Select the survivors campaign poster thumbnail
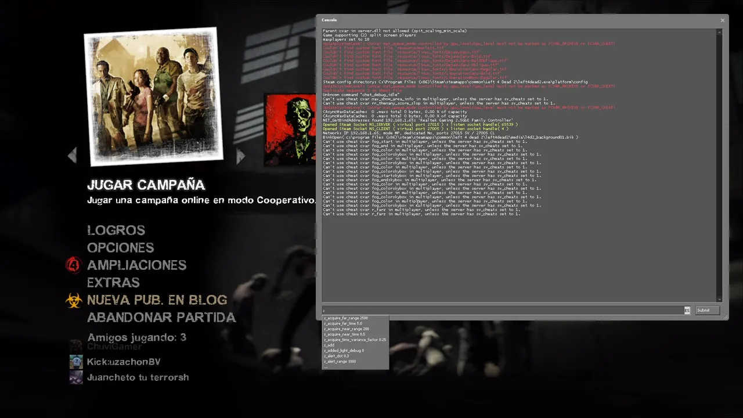This screenshot has width=743, height=418. (153, 96)
